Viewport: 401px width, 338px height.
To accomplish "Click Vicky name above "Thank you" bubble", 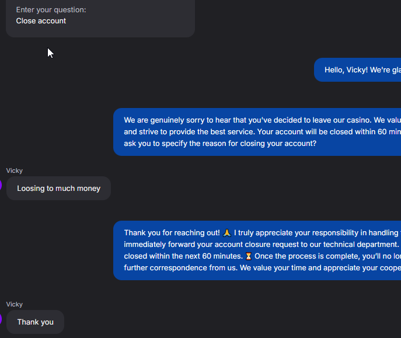I will pyautogui.click(x=15, y=304).
